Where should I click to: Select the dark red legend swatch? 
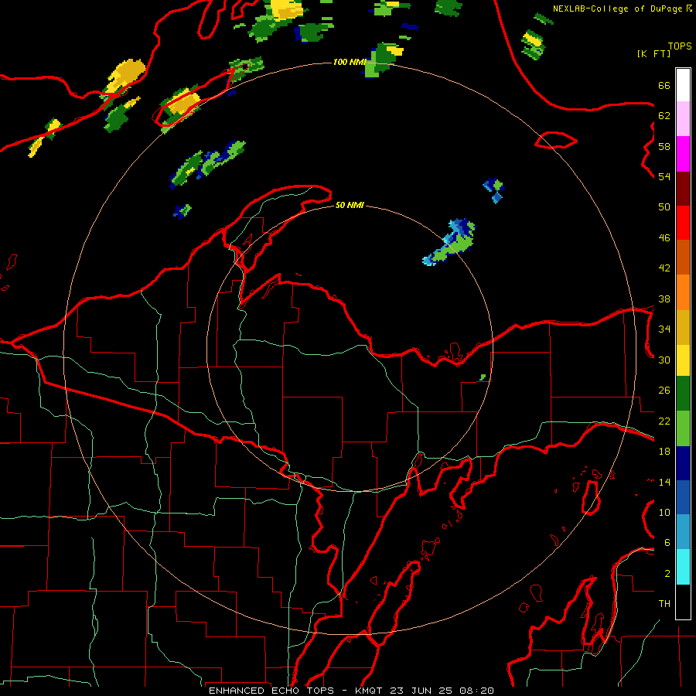point(683,189)
